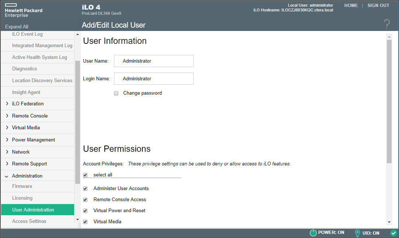Click the Account Privileges label

point(103,164)
